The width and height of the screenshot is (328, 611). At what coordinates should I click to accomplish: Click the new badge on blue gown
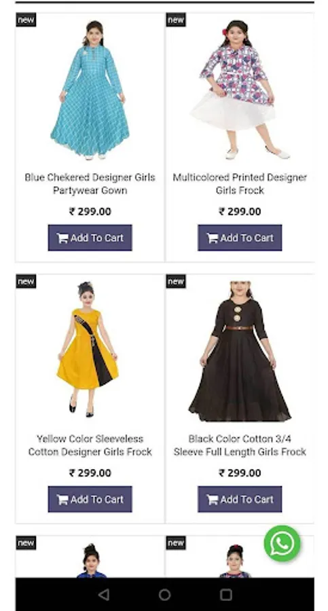click(x=26, y=20)
